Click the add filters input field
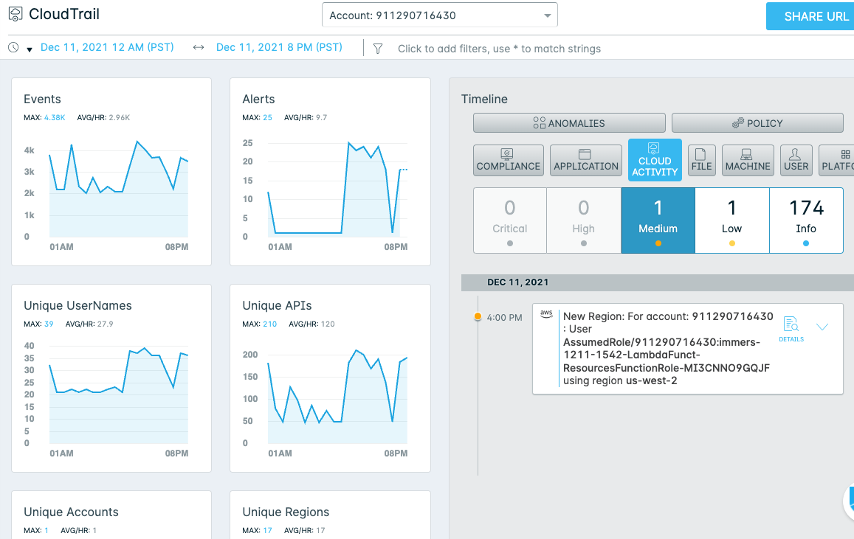This screenshot has height=539, width=854. [x=500, y=49]
